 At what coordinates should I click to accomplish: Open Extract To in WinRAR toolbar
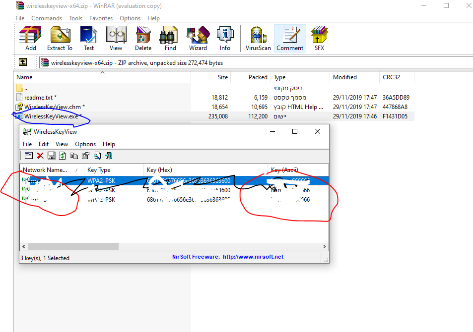pos(60,39)
